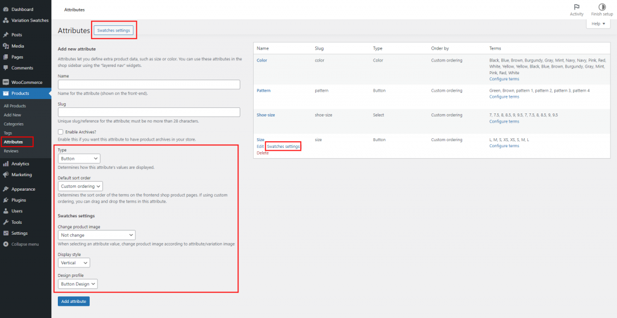This screenshot has height=318, width=617.
Task: Open the Color attribute link
Action: (262, 60)
